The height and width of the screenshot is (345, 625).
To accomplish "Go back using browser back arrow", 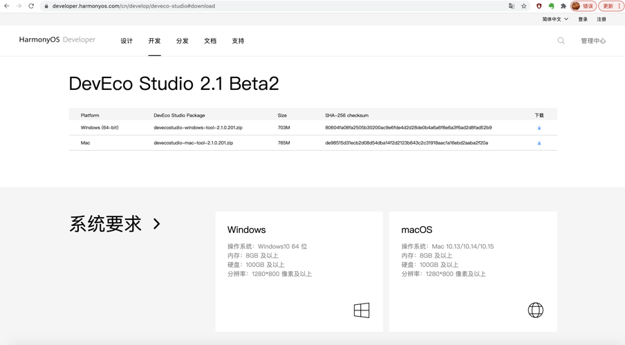I will pyautogui.click(x=7, y=6).
